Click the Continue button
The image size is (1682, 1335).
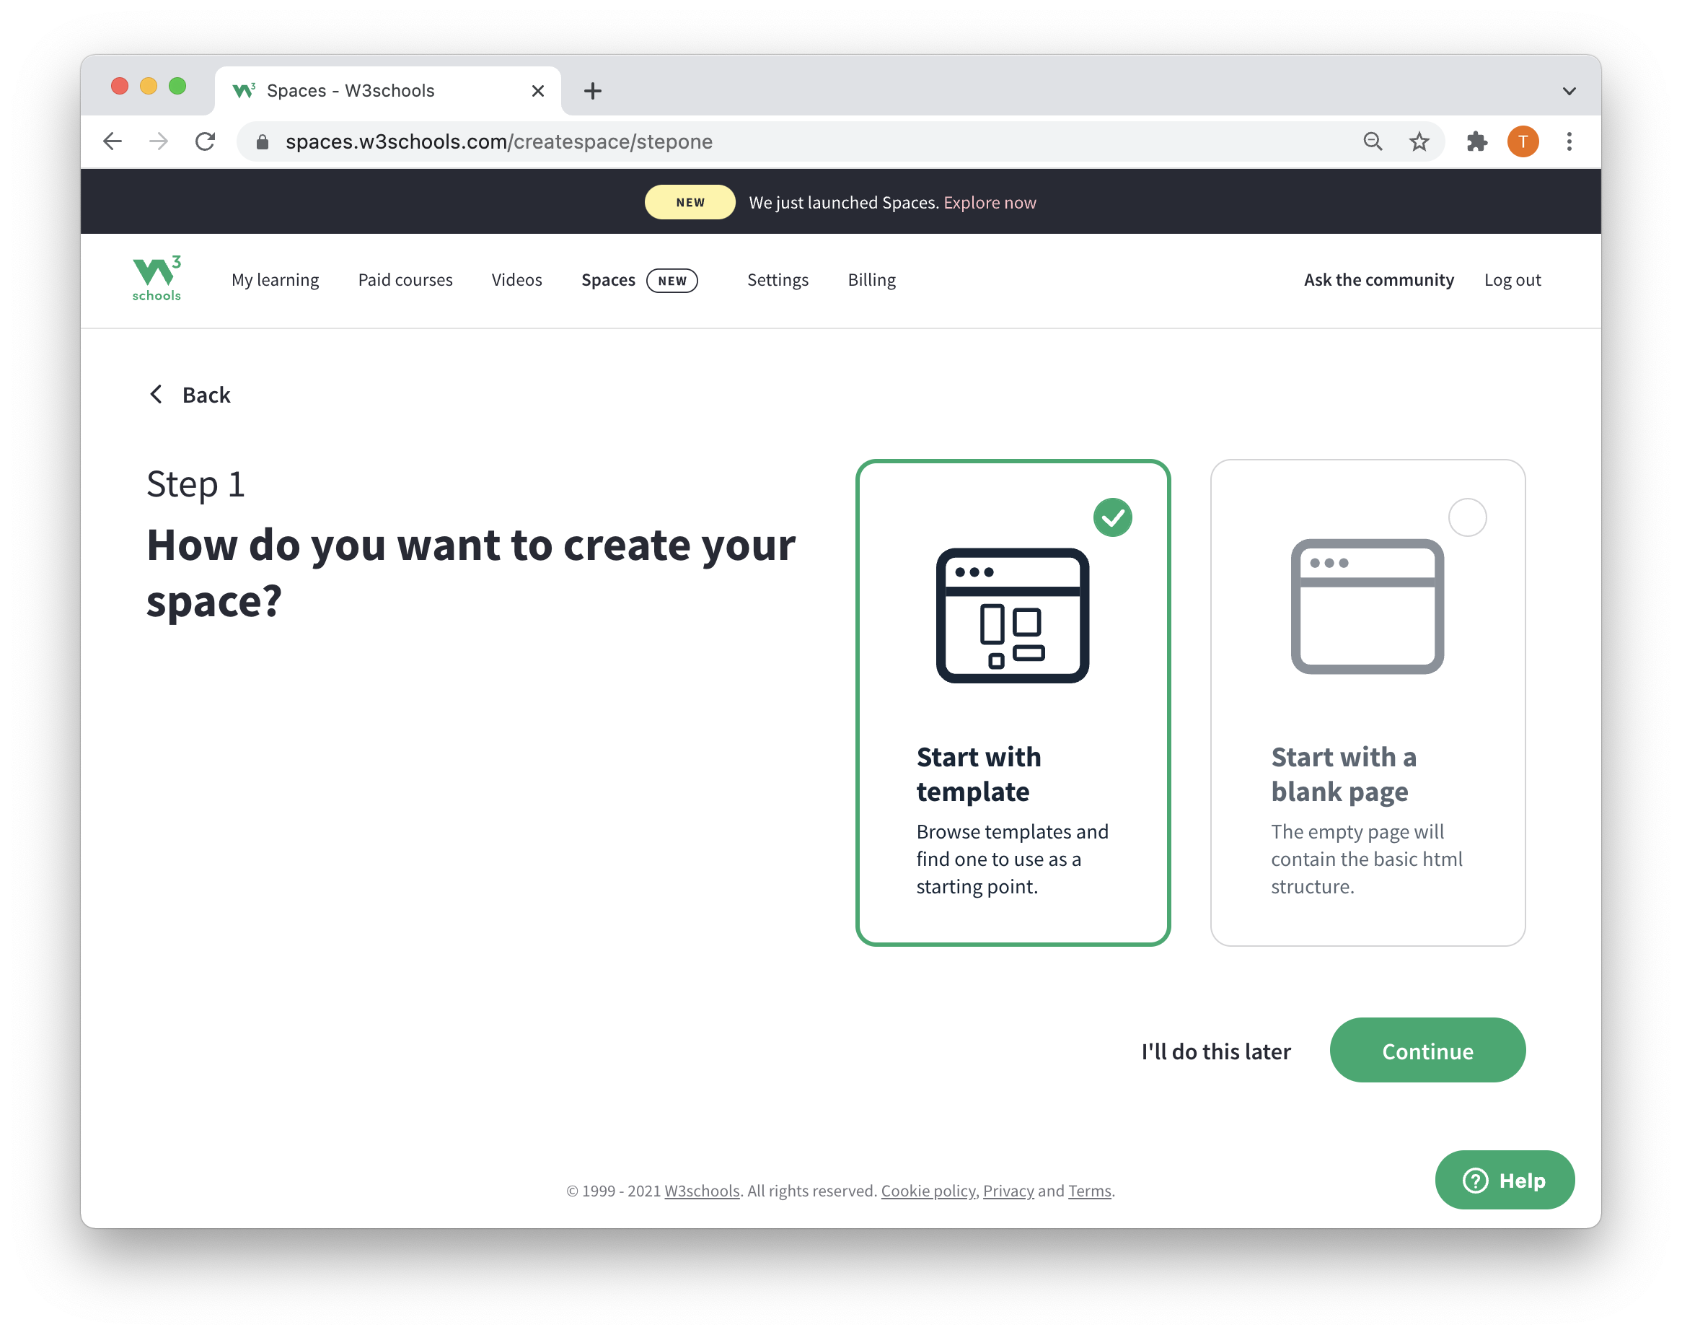(1427, 1049)
